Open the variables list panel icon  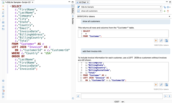click(x=3, y=97)
